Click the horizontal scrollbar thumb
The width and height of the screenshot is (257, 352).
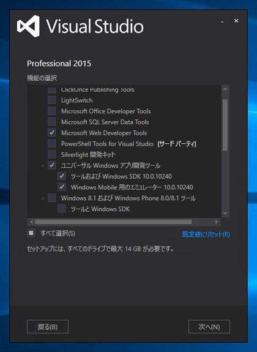pos(113,222)
